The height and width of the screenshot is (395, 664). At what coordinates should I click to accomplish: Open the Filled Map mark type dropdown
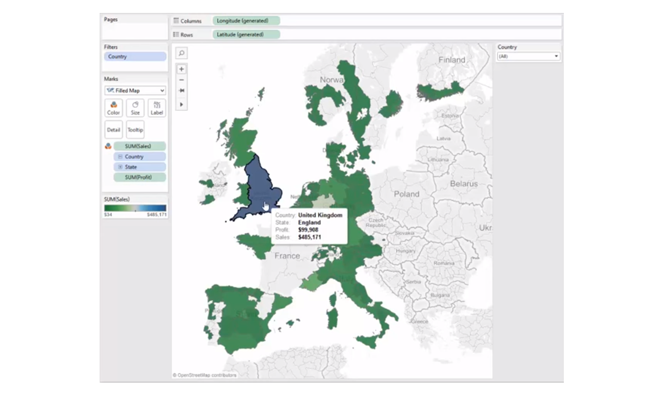(x=135, y=91)
